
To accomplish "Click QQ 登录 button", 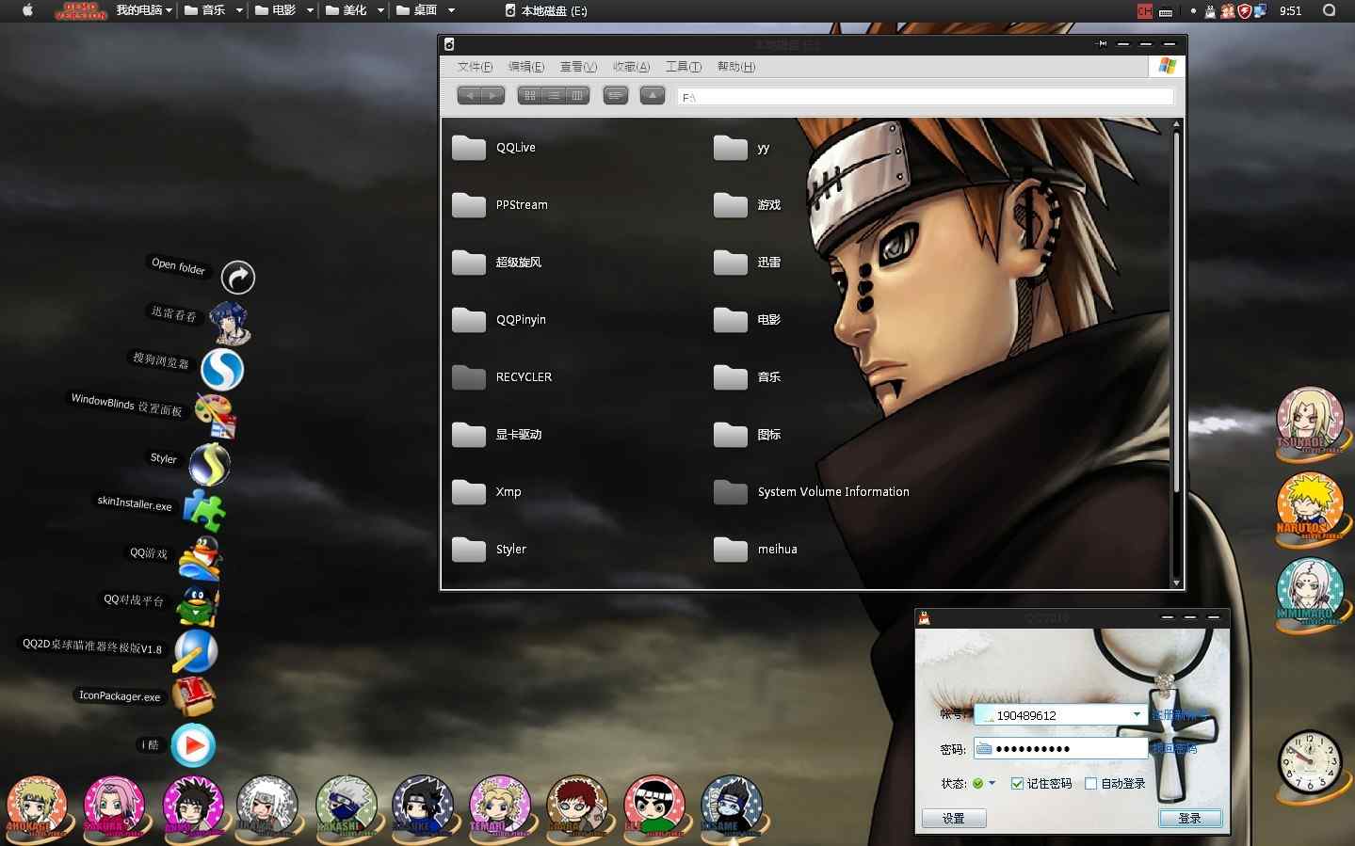I will point(1190,818).
